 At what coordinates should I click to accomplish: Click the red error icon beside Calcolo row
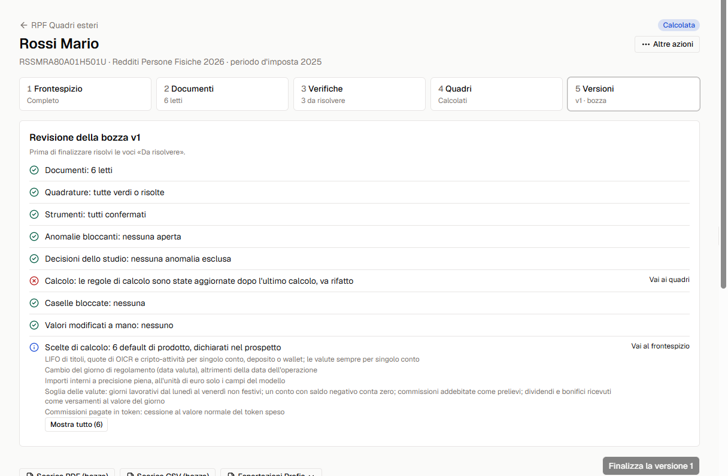point(34,281)
